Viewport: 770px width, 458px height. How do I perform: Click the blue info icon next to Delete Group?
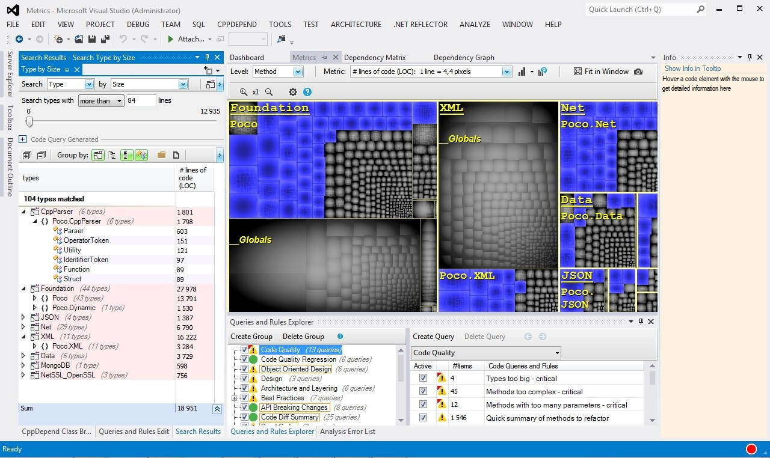[340, 337]
